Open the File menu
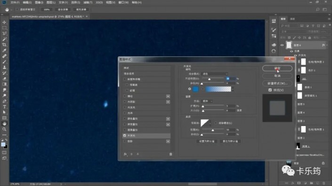The height and width of the screenshot is (186, 332). click(x=15, y=2)
